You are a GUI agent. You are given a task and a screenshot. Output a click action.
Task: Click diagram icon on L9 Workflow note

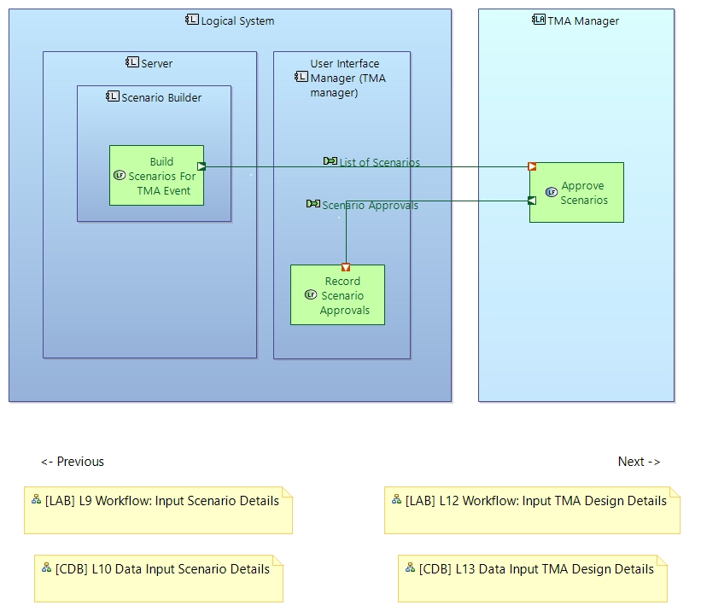coord(36,500)
